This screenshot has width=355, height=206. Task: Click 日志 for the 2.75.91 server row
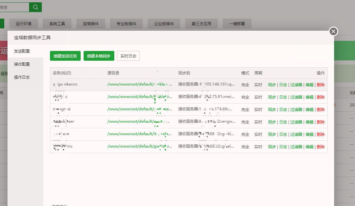point(283,97)
